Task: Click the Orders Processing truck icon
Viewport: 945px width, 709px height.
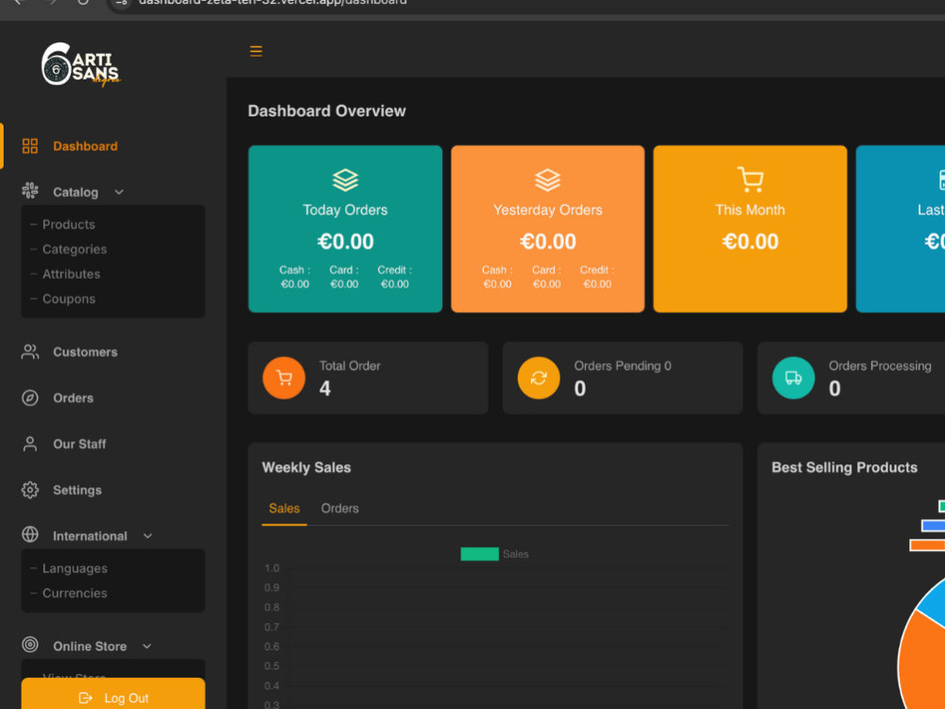Action: pos(793,378)
